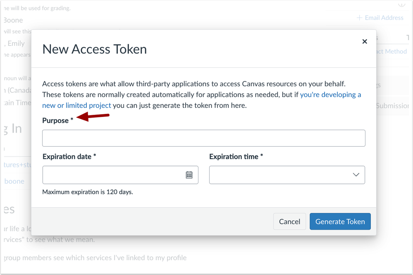Select the Contact Method link in background
The width and height of the screenshot is (413, 275).
pyautogui.click(x=390, y=52)
